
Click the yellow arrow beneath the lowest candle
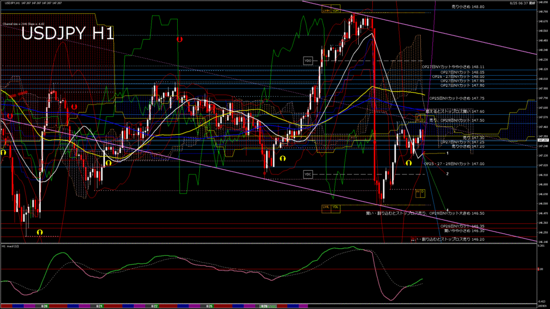[40, 232]
